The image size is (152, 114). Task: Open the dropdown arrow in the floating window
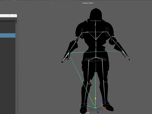(x=16, y=21)
